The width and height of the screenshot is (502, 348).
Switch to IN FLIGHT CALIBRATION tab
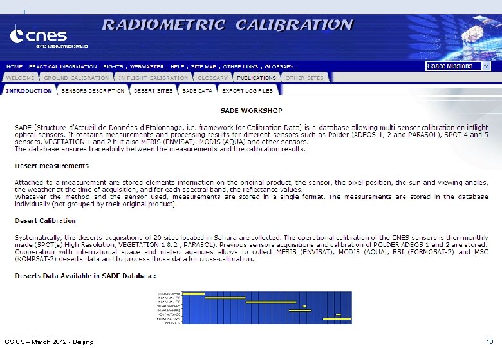[x=153, y=78]
